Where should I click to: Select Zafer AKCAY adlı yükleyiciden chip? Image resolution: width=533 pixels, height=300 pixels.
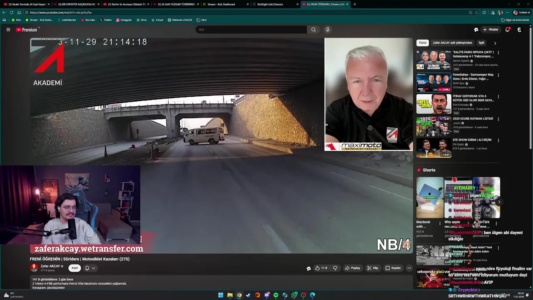[452, 43]
